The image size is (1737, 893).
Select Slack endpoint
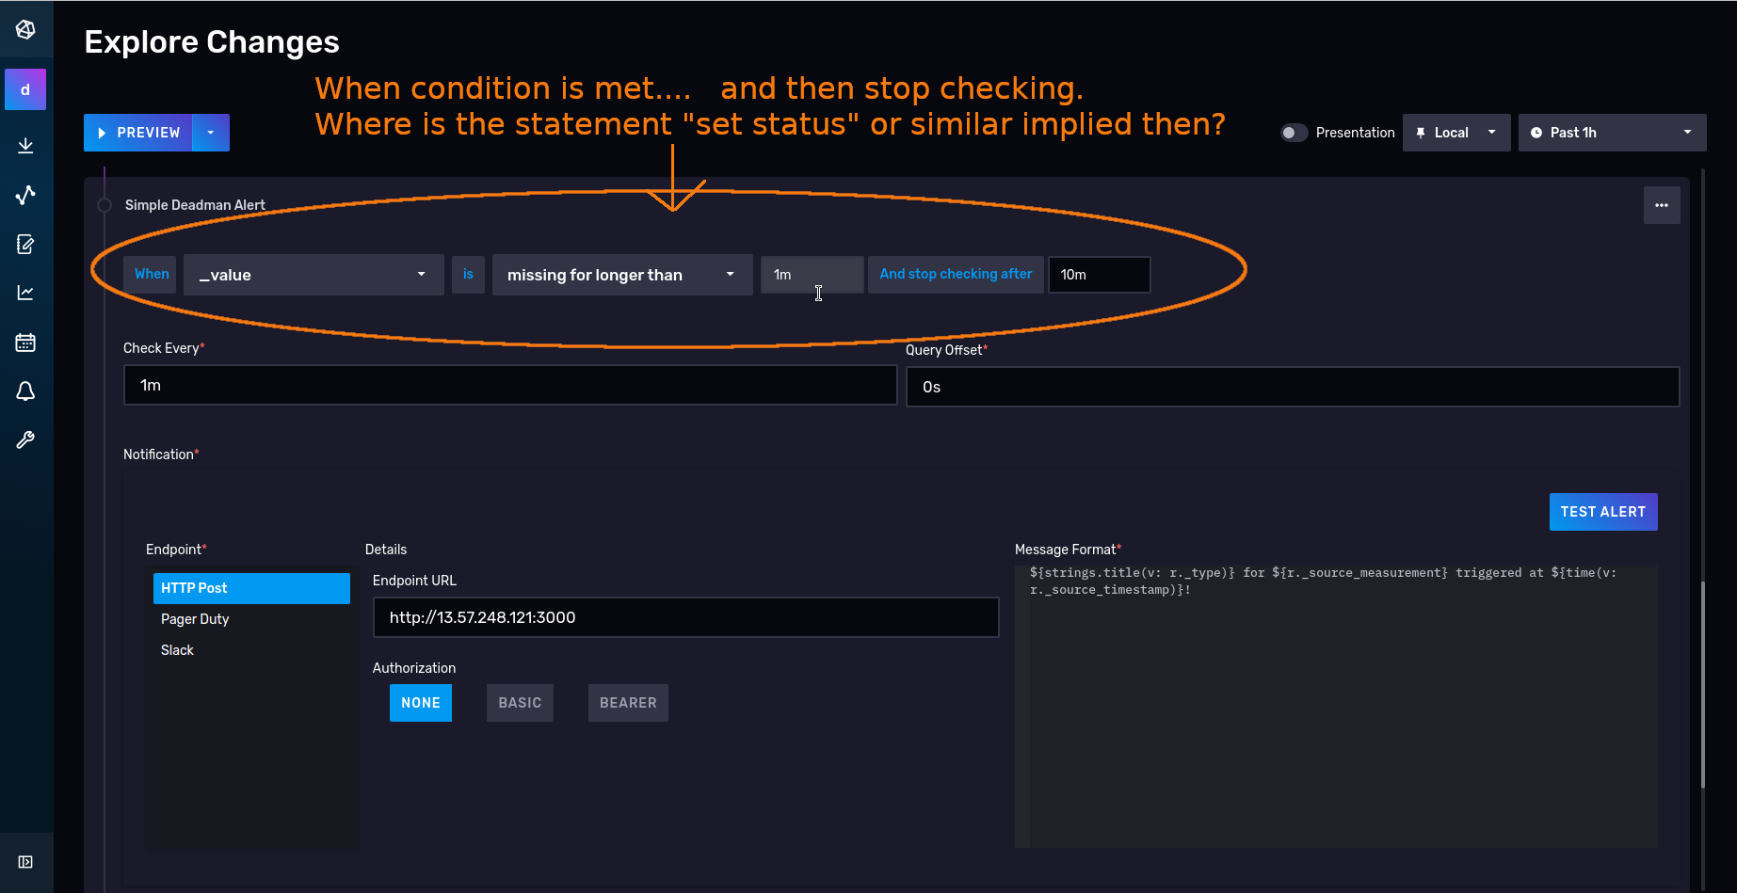251,650
